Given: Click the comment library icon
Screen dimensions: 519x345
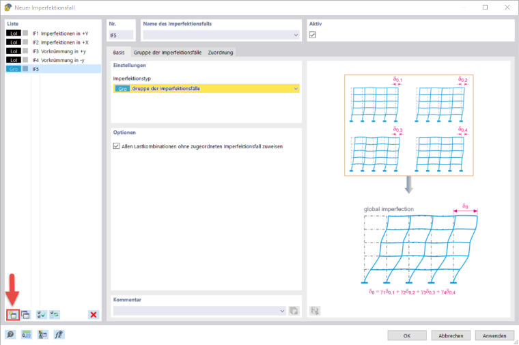Looking at the screenshot, I should [x=294, y=311].
